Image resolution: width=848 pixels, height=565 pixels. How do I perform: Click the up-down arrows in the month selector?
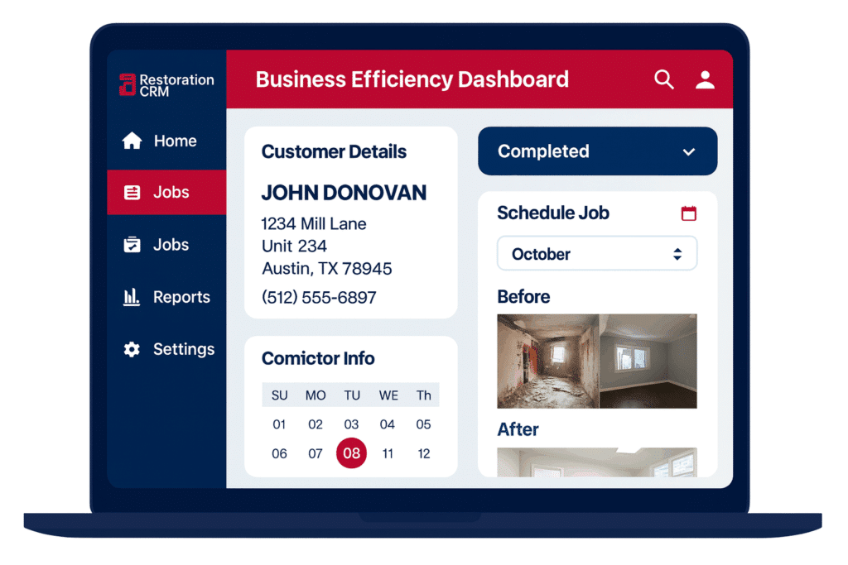(x=677, y=254)
